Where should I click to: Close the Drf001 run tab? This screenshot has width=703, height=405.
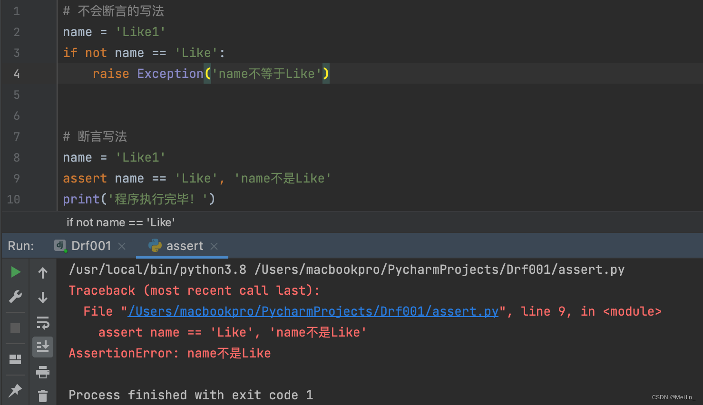(122, 246)
